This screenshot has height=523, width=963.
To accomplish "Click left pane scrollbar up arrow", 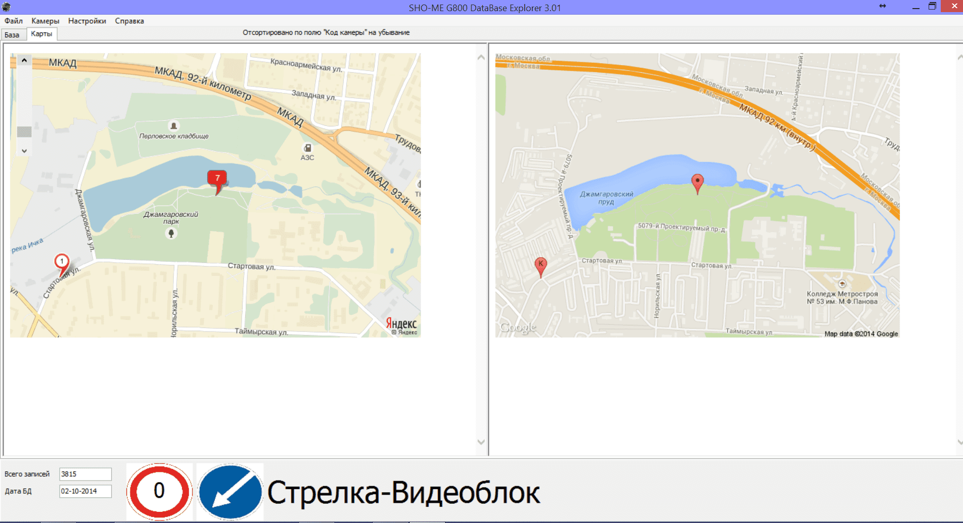I will [481, 58].
